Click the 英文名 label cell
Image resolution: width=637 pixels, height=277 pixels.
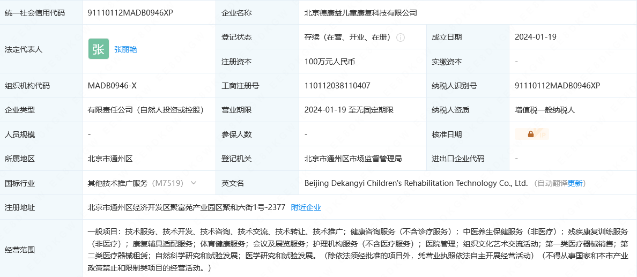tap(257, 183)
